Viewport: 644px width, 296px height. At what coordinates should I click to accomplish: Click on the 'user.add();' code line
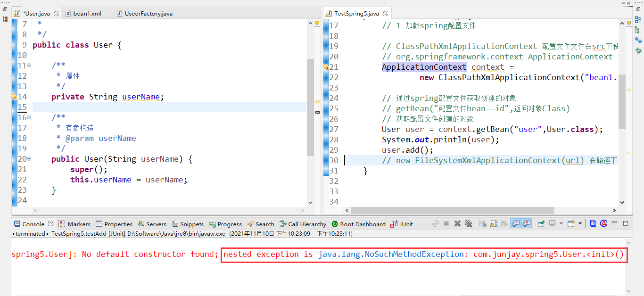[x=407, y=150]
